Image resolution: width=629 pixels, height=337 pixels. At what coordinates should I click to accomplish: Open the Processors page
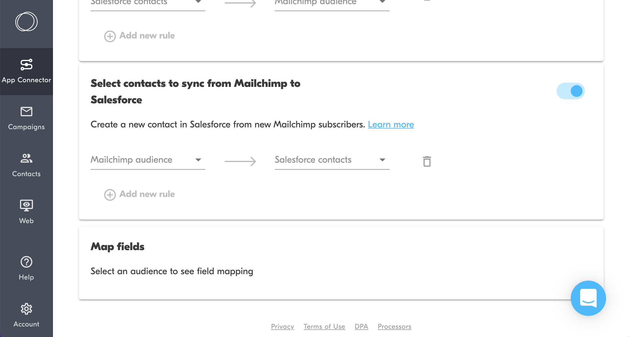point(394,326)
